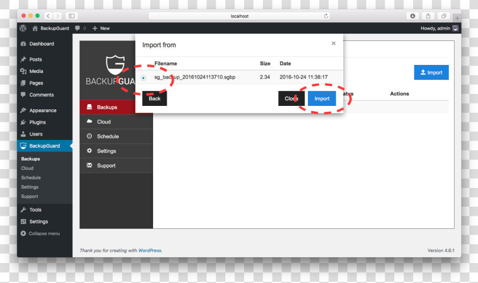Open the Support submenu link

[30, 196]
